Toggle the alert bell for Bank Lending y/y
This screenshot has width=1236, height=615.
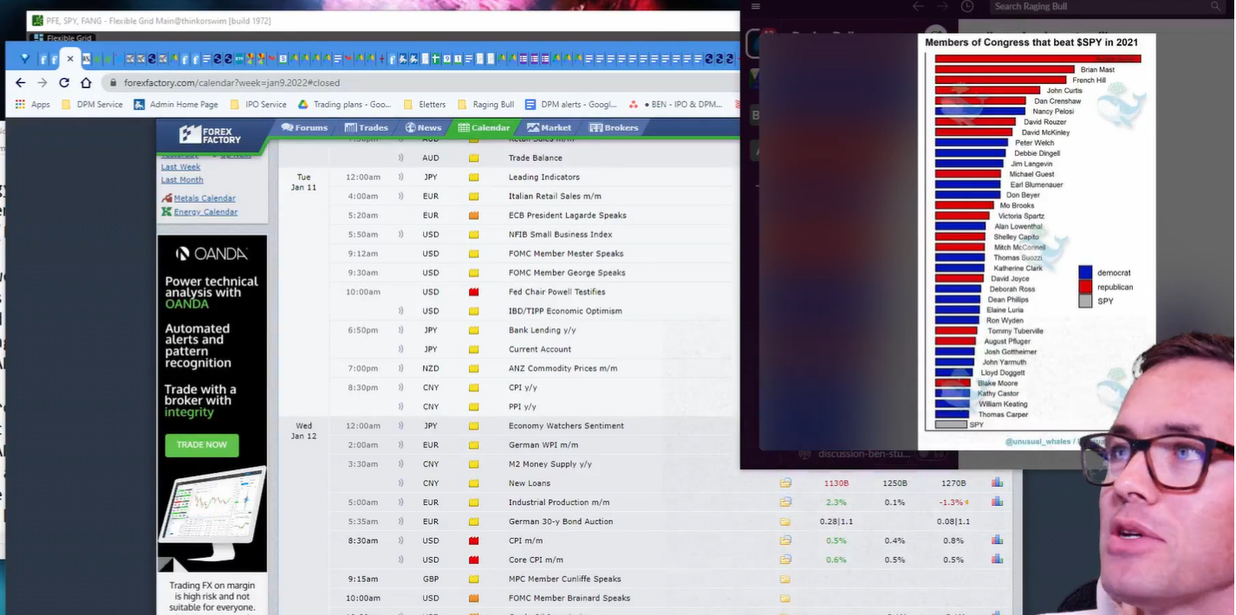point(400,330)
